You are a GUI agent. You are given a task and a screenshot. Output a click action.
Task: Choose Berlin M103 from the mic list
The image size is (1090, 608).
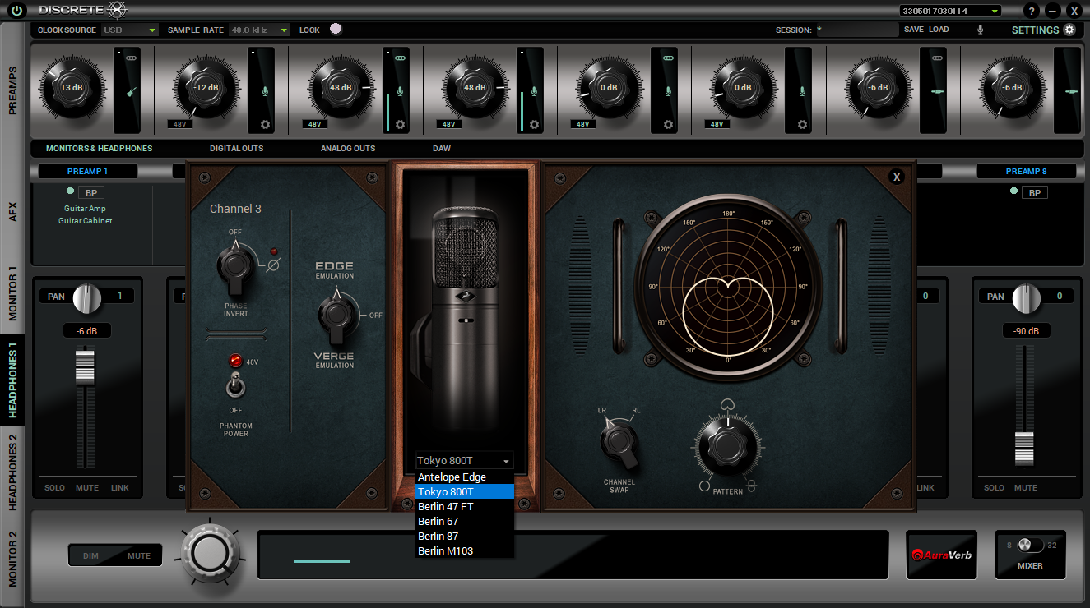coord(465,550)
